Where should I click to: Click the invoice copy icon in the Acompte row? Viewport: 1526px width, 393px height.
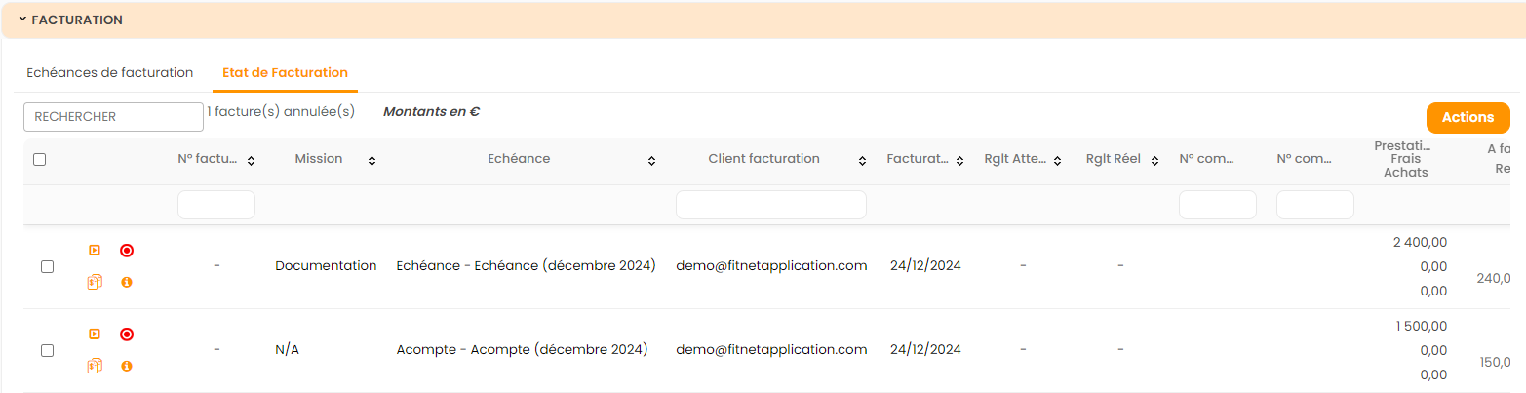click(x=95, y=366)
